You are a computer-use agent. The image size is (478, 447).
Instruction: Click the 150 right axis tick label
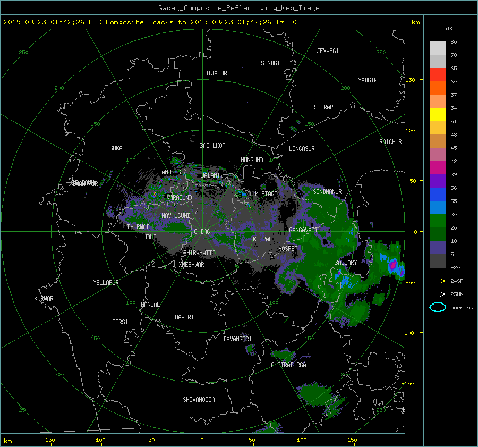[410, 80]
